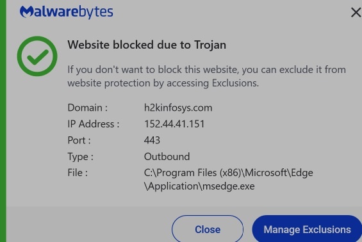Screen dimensions: 362x242
Task: Select the blocked domain h2kinfosys.com
Action: click(x=178, y=108)
